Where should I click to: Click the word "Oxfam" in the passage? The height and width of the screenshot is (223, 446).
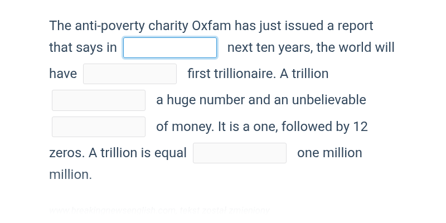click(211, 26)
